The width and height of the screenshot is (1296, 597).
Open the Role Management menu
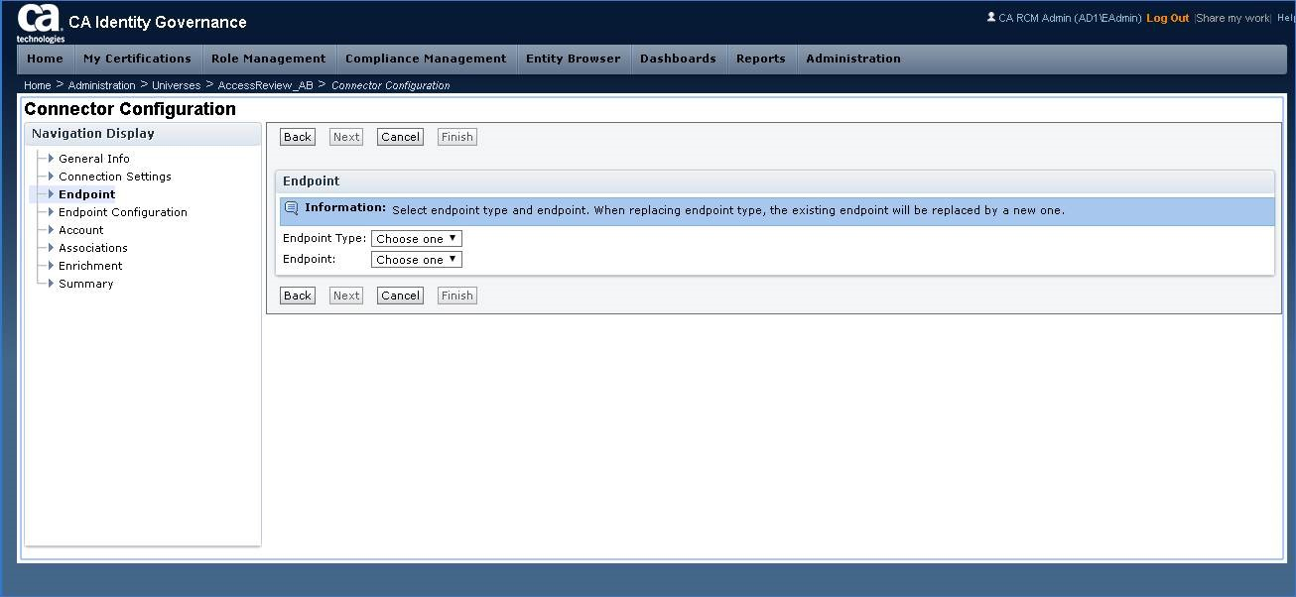pyautogui.click(x=269, y=59)
